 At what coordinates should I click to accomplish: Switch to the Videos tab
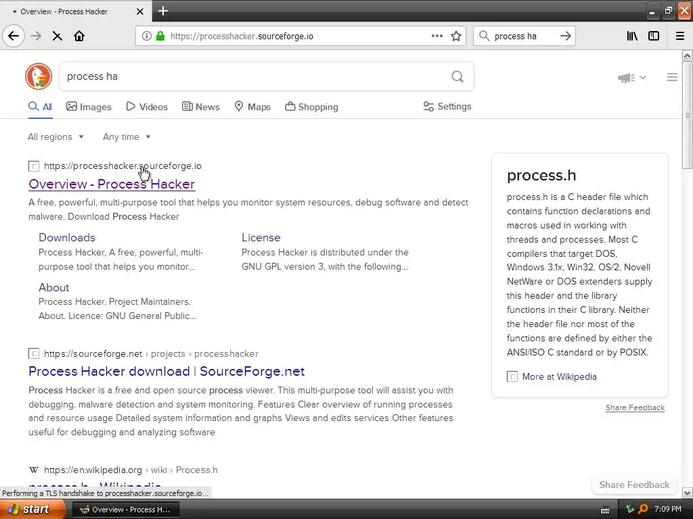[147, 107]
